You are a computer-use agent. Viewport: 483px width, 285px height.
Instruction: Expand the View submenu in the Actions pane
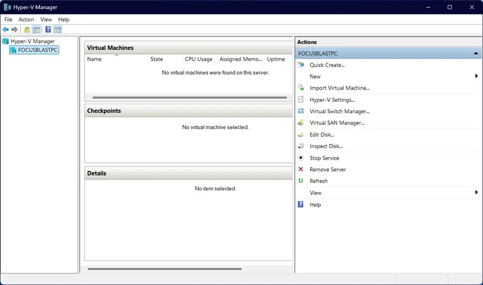[x=476, y=192]
